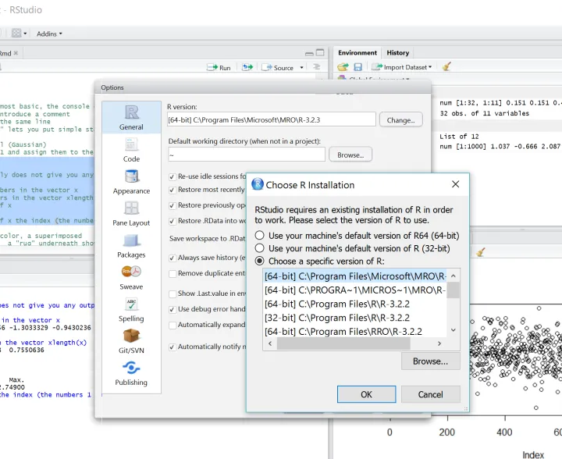
Task: Click the R version list scroll down arrow
Action: 454,330
